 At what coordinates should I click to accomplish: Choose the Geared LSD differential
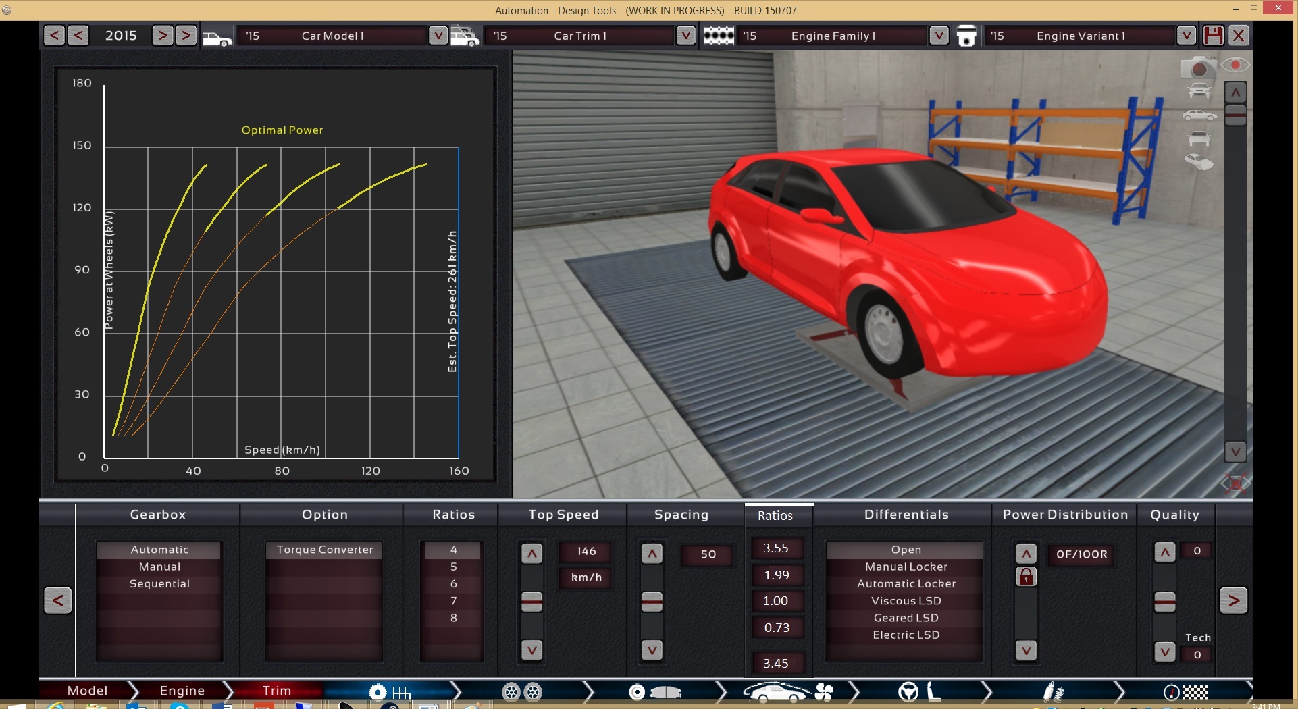(906, 618)
